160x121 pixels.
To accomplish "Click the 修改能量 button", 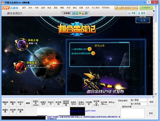I will pos(20,111).
